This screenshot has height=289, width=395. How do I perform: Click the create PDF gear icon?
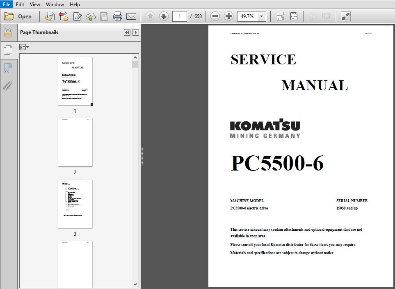click(64, 16)
